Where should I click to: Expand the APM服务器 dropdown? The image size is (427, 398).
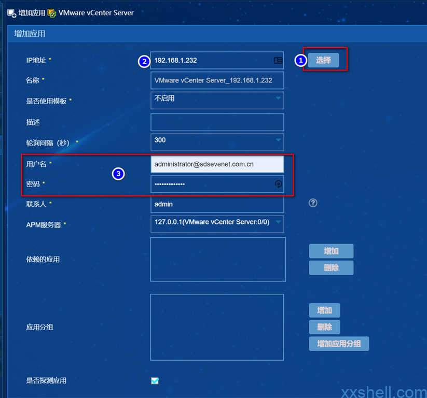click(217, 224)
